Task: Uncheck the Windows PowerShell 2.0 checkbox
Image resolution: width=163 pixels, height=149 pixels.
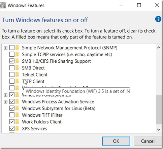Action: (x=12, y=95)
